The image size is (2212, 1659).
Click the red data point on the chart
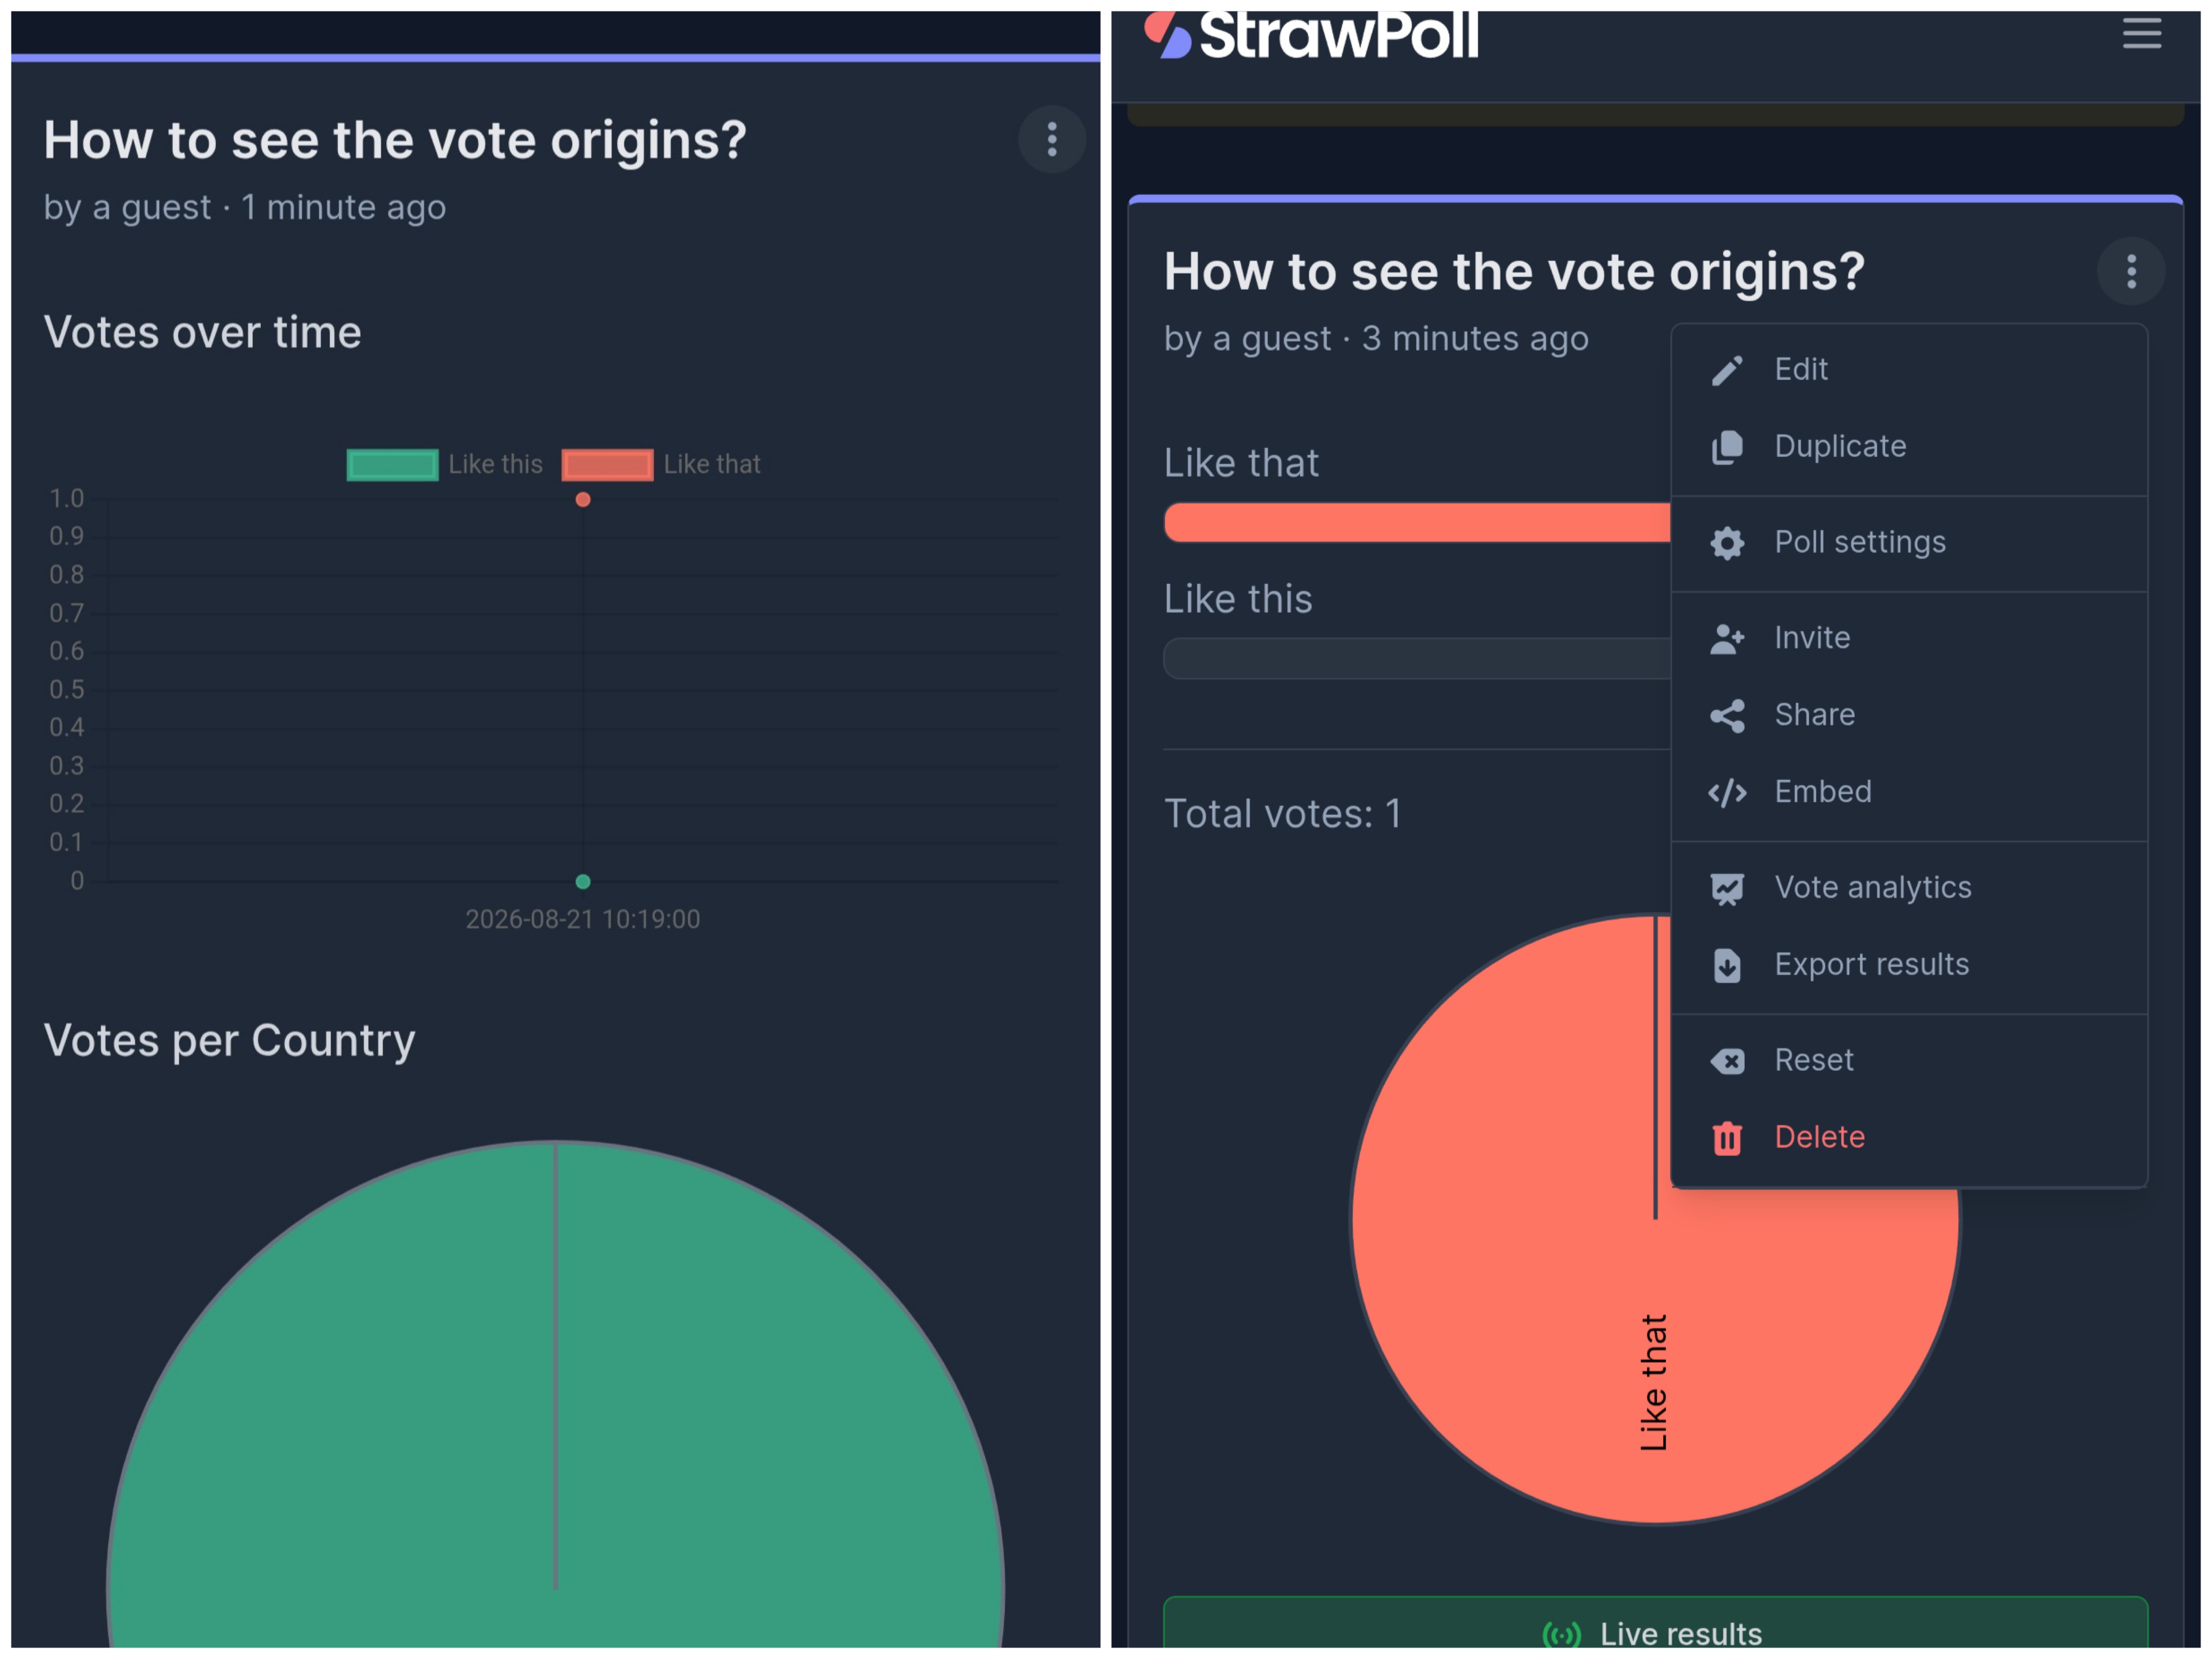tap(583, 500)
